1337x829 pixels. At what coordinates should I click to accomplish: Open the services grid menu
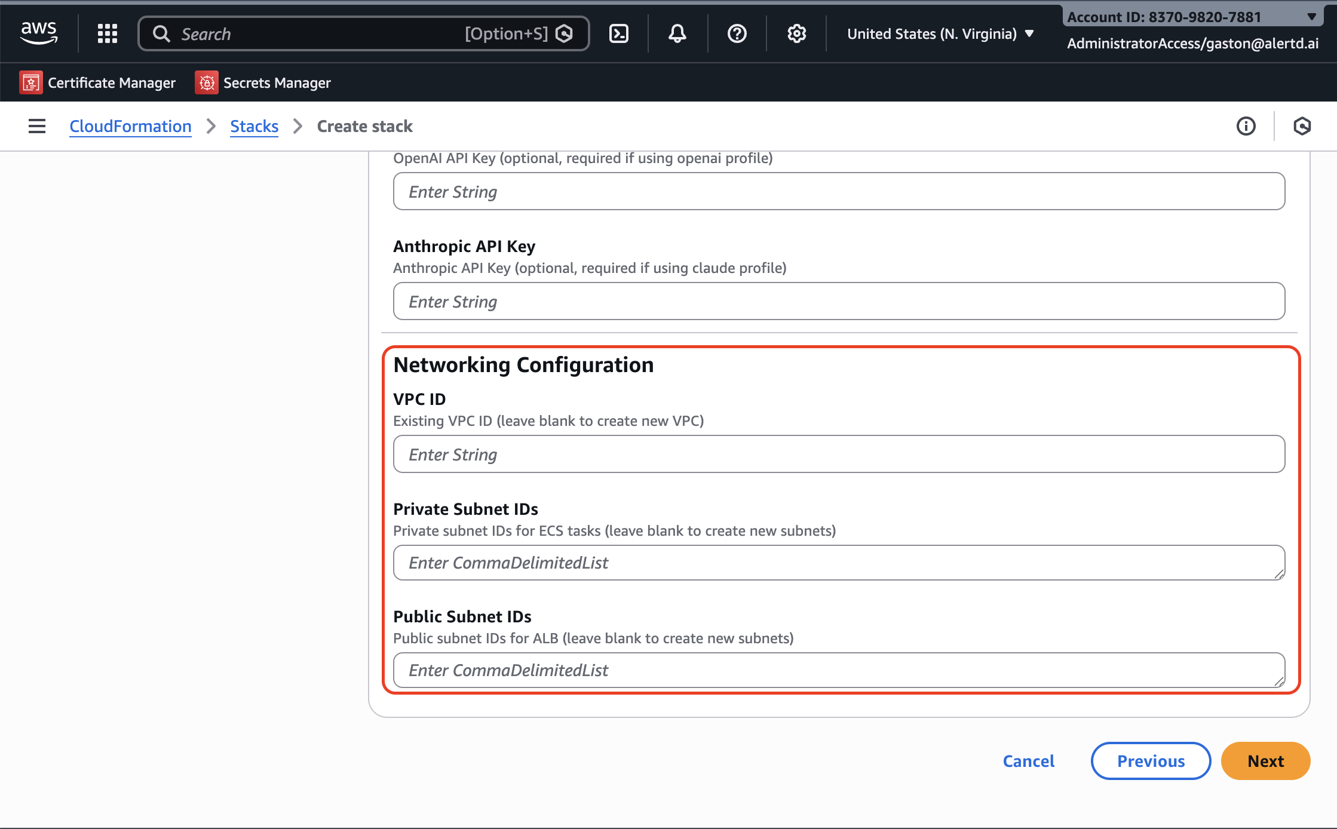tap(108, 33)
